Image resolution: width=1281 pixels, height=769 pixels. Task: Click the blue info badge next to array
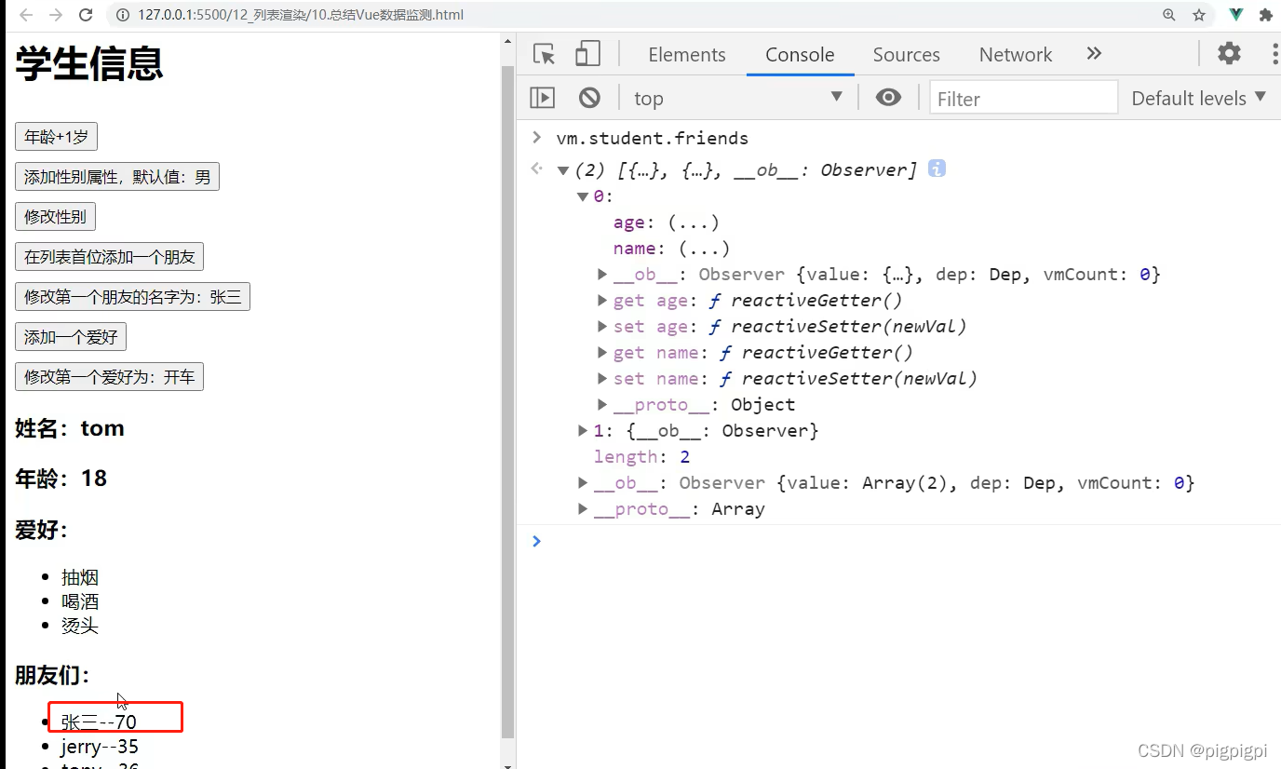coord(937,169)
